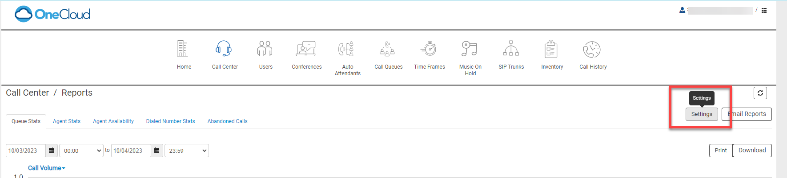787x178 pixels.
Task: Expand the 00:00 start time dropdown
Action: (81, 151)
